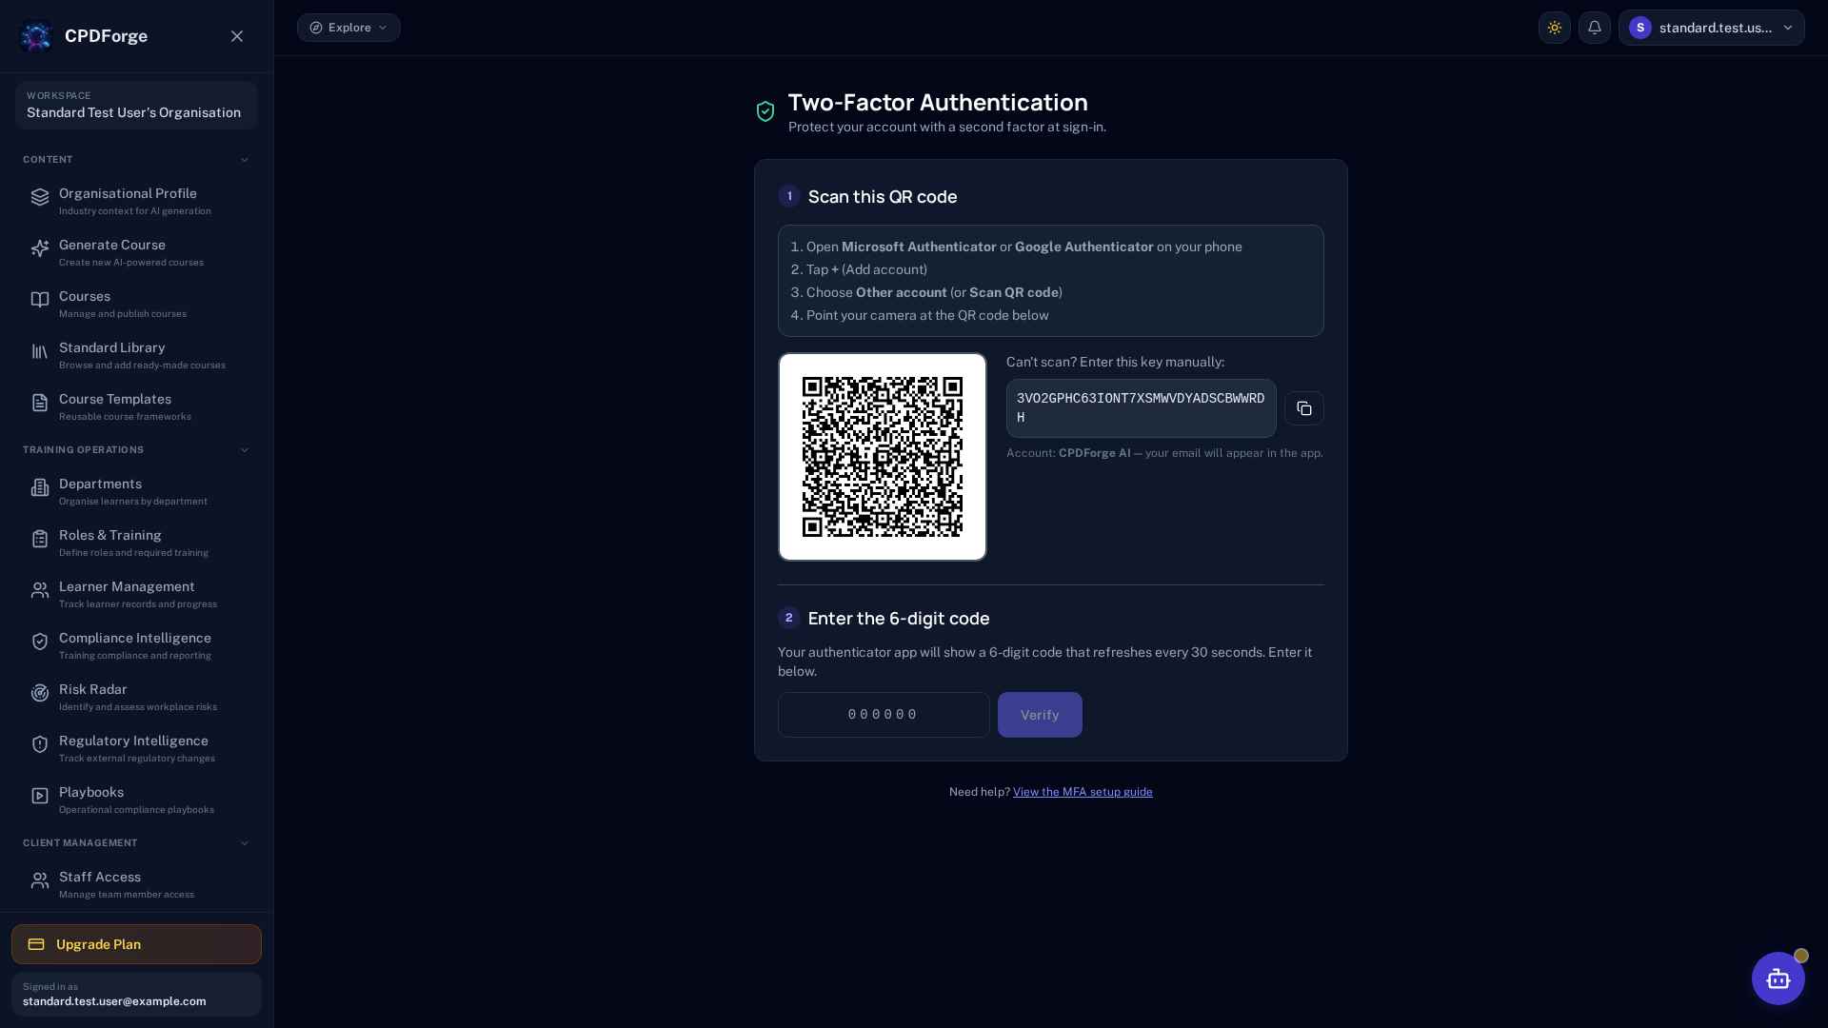
Task: Click the user avatar S icon
Action: (1639, 28)
